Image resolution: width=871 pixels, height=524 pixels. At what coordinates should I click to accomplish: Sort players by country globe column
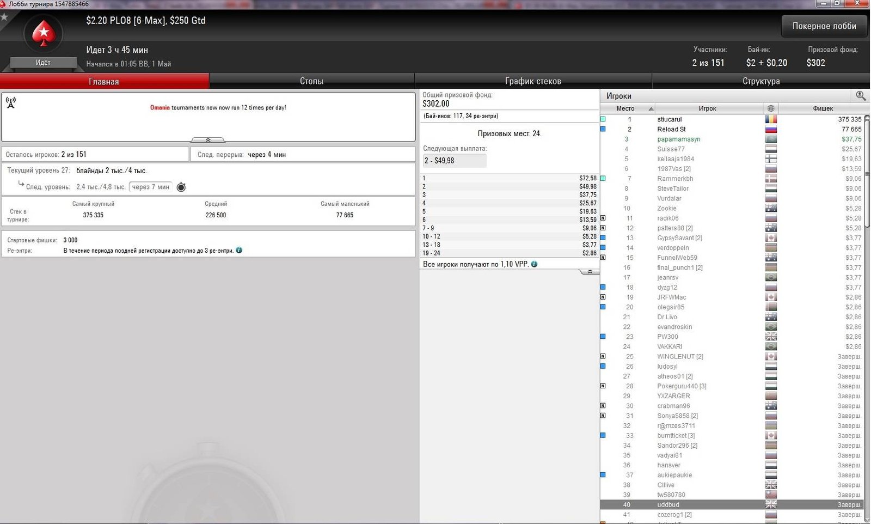click(770, 108)
